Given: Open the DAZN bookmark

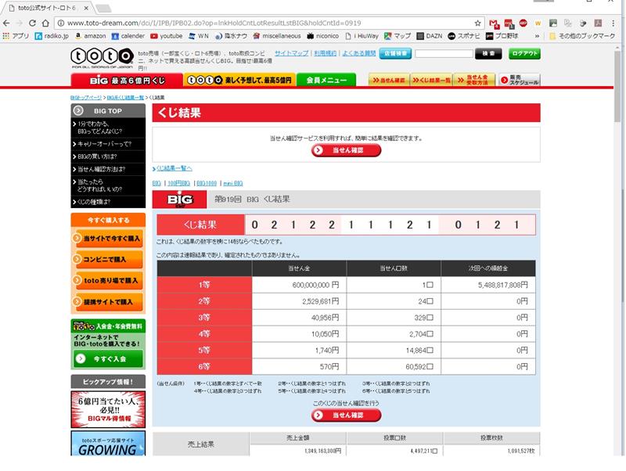Looking at the screenshot, I should [x=429, y=36].
